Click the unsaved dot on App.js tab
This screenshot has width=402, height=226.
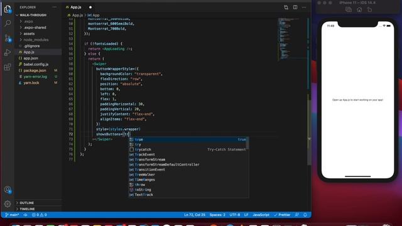[90, 7]
